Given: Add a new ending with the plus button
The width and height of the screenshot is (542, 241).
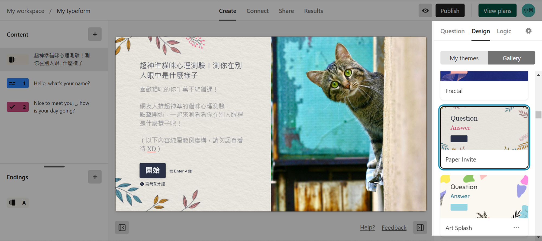Looking at the screenshot, I should click(x=95, y=177).
